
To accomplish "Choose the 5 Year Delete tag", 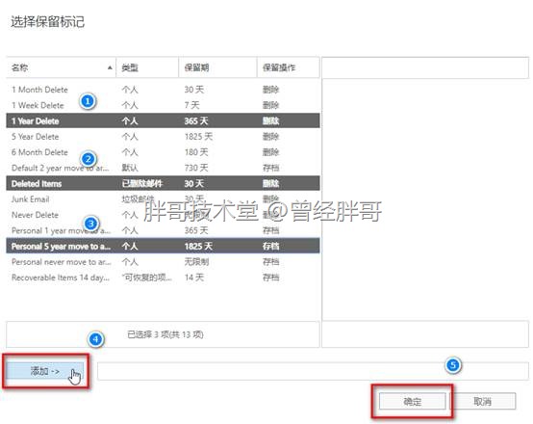I will click(x=163, y=137).
